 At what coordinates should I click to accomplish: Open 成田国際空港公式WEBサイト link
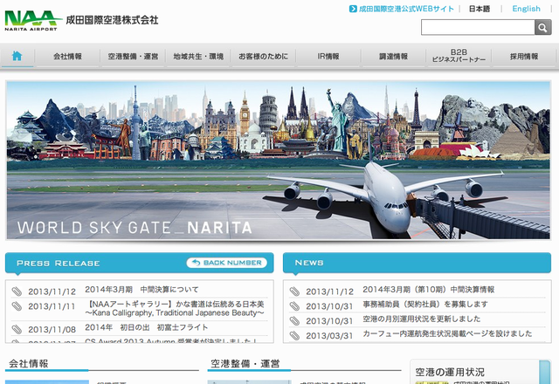[x=406, y=9]
